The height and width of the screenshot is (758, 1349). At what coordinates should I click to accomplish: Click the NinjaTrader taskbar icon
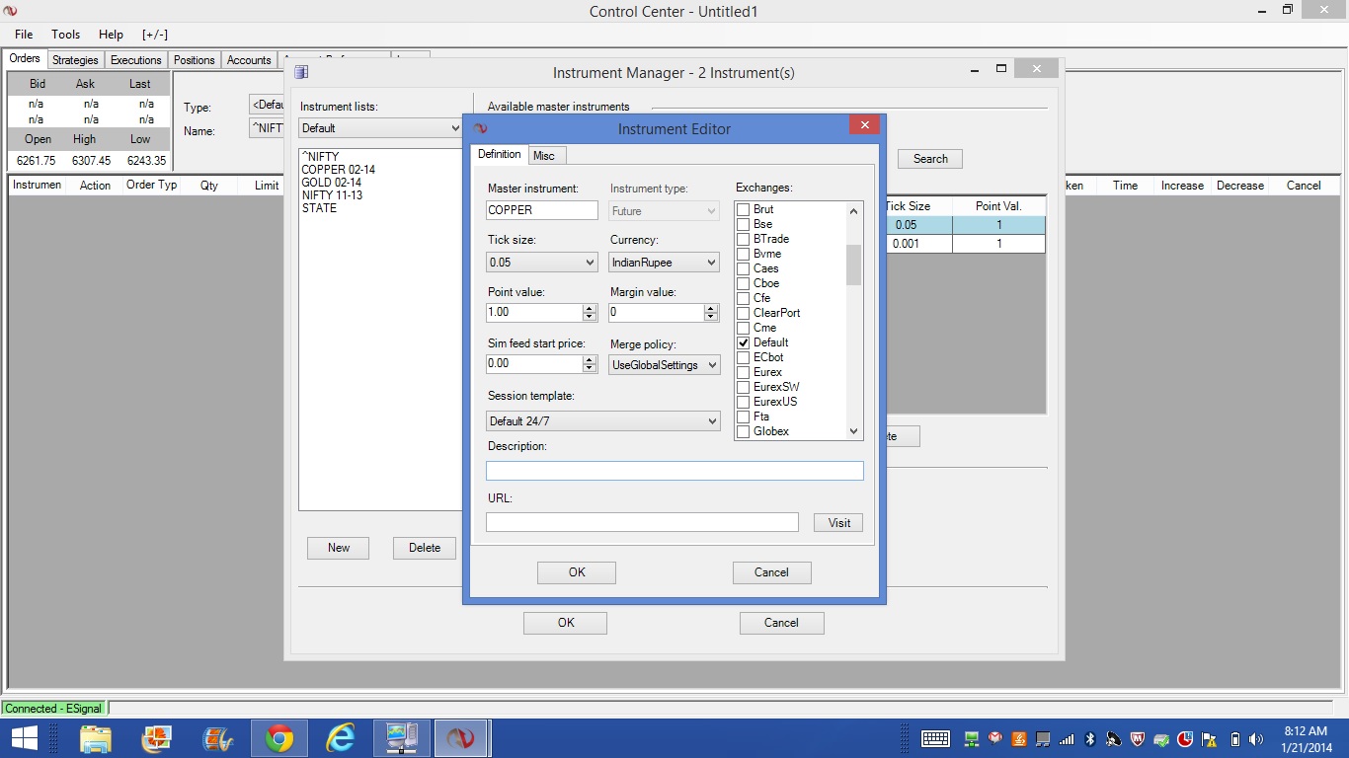(460, 738)
